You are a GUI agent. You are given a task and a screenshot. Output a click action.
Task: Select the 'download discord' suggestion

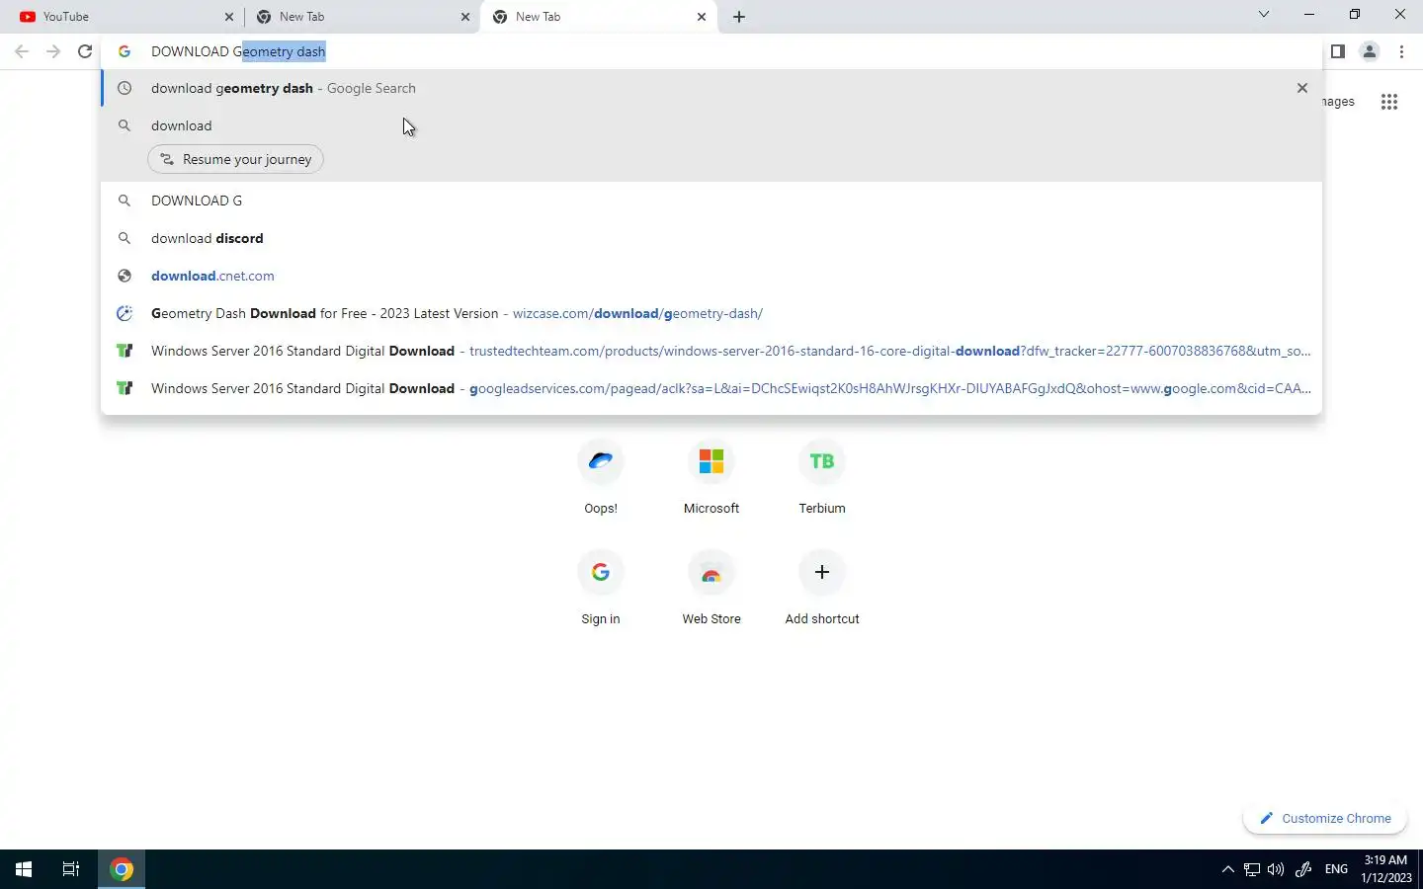711,238
